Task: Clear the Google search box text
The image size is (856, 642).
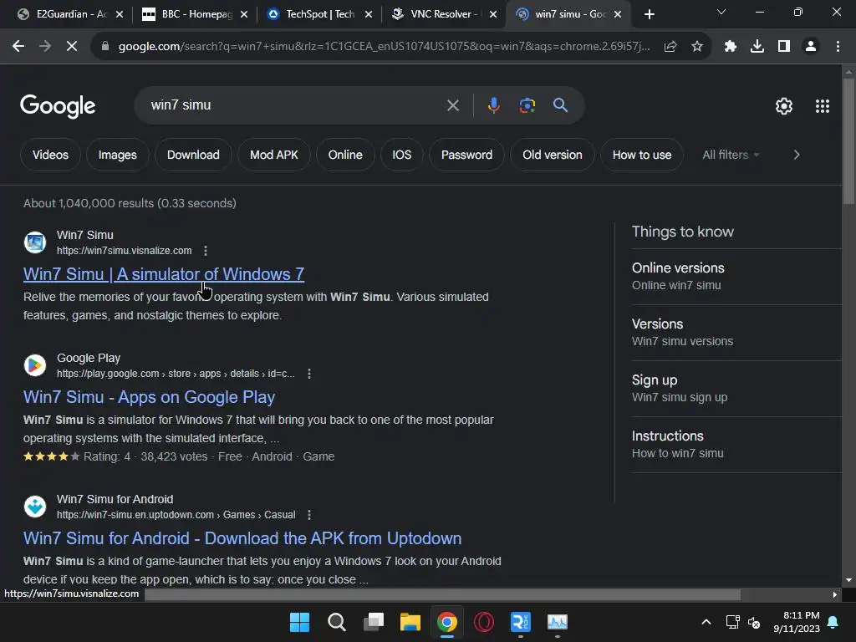Action: coord(453,105)
